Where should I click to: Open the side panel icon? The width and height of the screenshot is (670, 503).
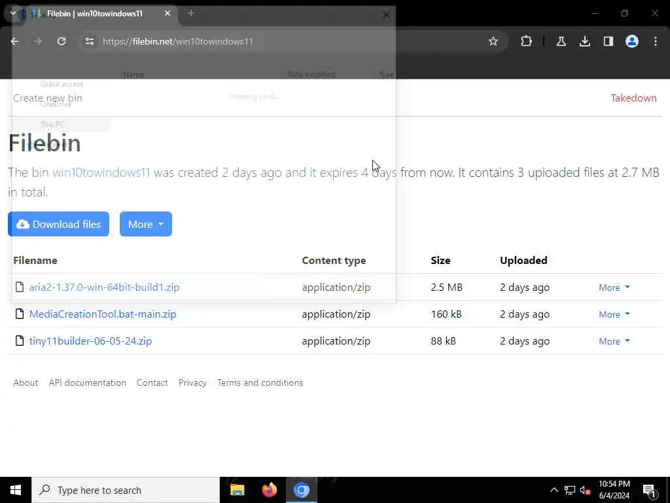(608, 41)
